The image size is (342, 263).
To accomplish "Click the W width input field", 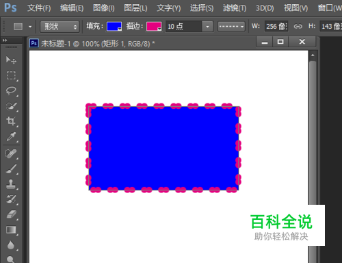I will (276, 27).
